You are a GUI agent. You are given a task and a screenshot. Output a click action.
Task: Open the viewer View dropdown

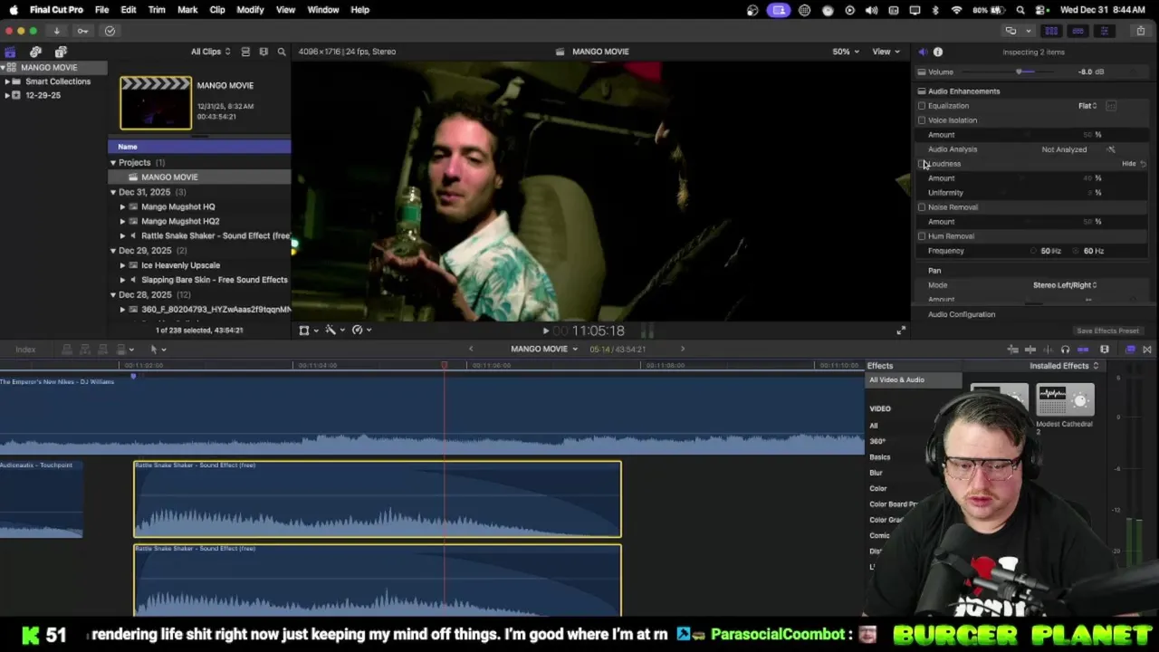885,52
